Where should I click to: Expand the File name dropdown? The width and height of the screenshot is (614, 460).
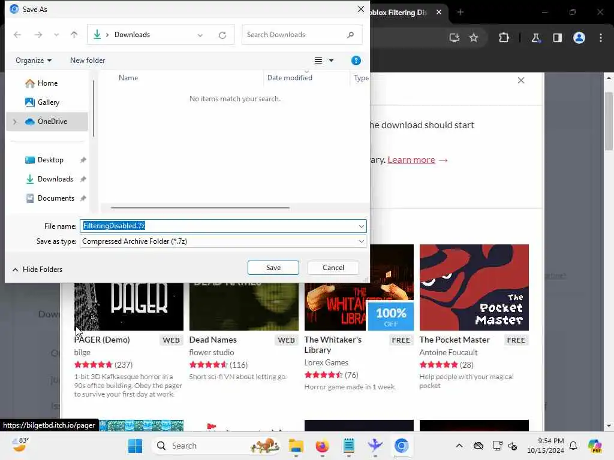tap(361, 226)
